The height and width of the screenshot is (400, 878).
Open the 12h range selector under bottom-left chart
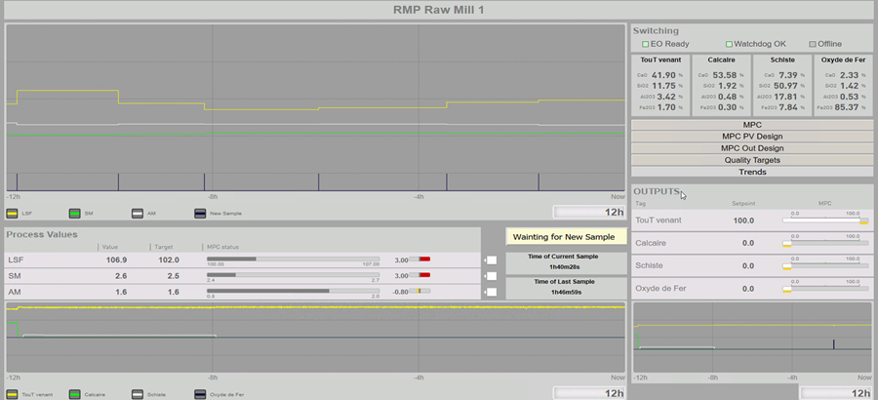(x=589, y=393)
